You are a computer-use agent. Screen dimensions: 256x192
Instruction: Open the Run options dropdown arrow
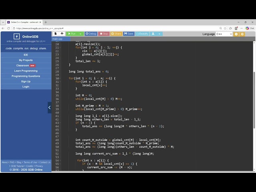click(x=80, y=34)
